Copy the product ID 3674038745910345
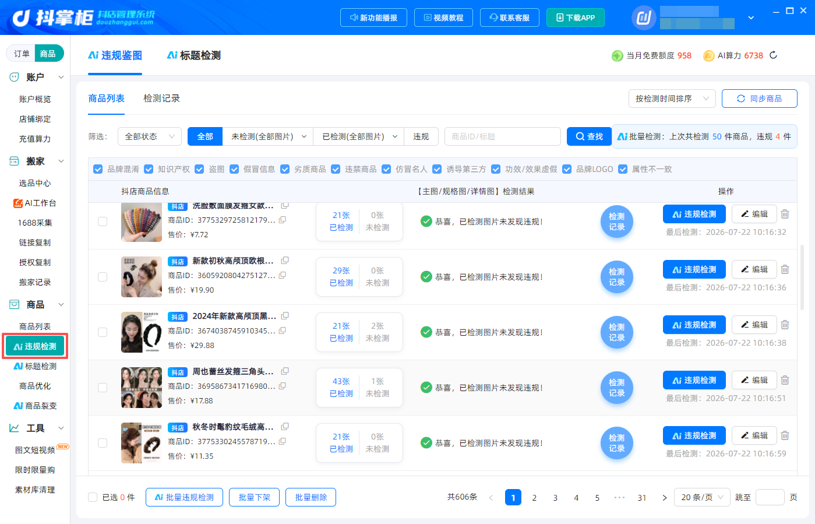Screen dimensions: 815x524 [283, 330]
